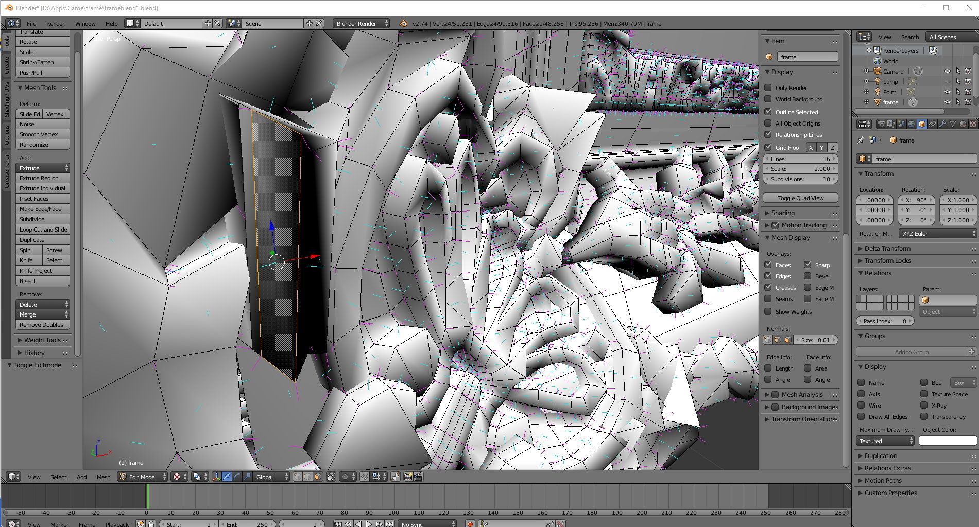
Task: Click OpenGL render animation clapper icon
Action: pos(418,477)
